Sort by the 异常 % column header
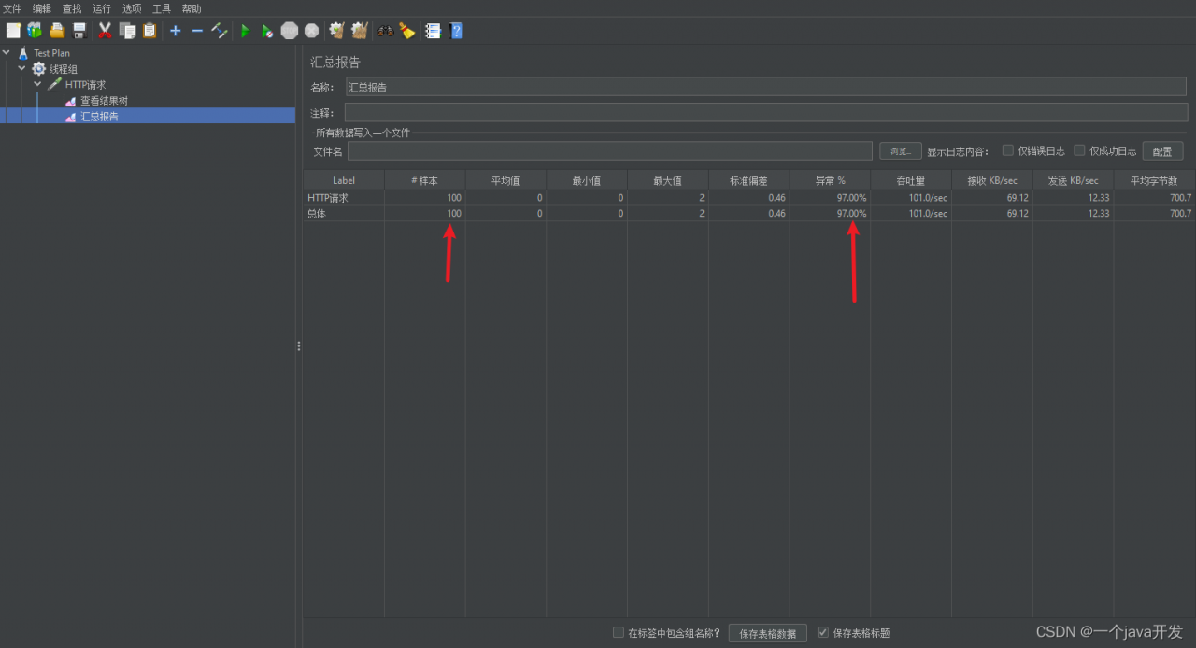This screenshot has width=1196, height=648. pos(830,180)
